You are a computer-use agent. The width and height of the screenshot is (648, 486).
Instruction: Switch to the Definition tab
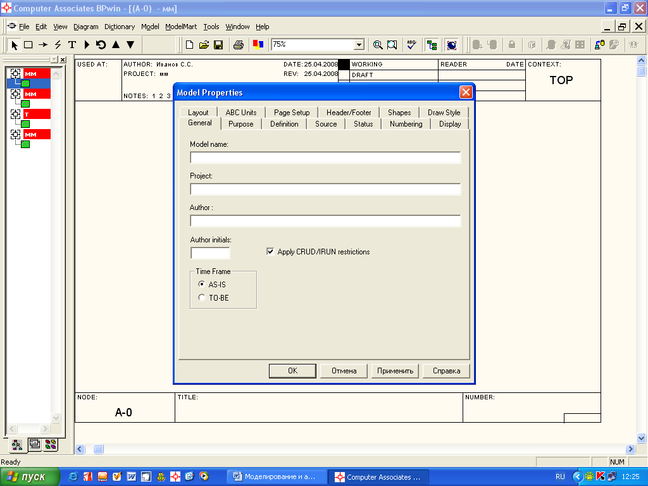pyautogui.click(x=284, y=124)
